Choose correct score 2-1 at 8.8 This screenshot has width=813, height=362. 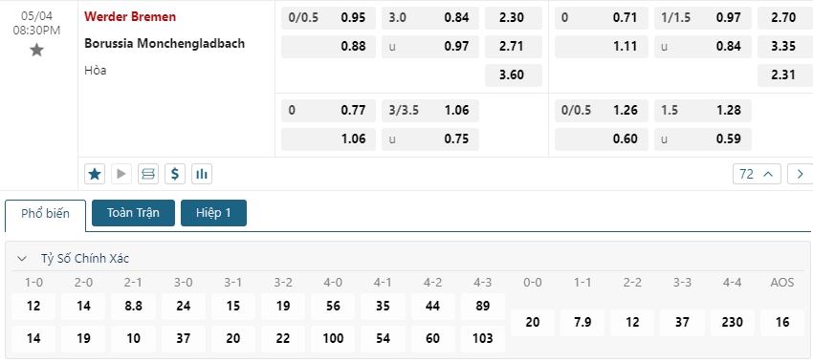click(x=133, y=306)
